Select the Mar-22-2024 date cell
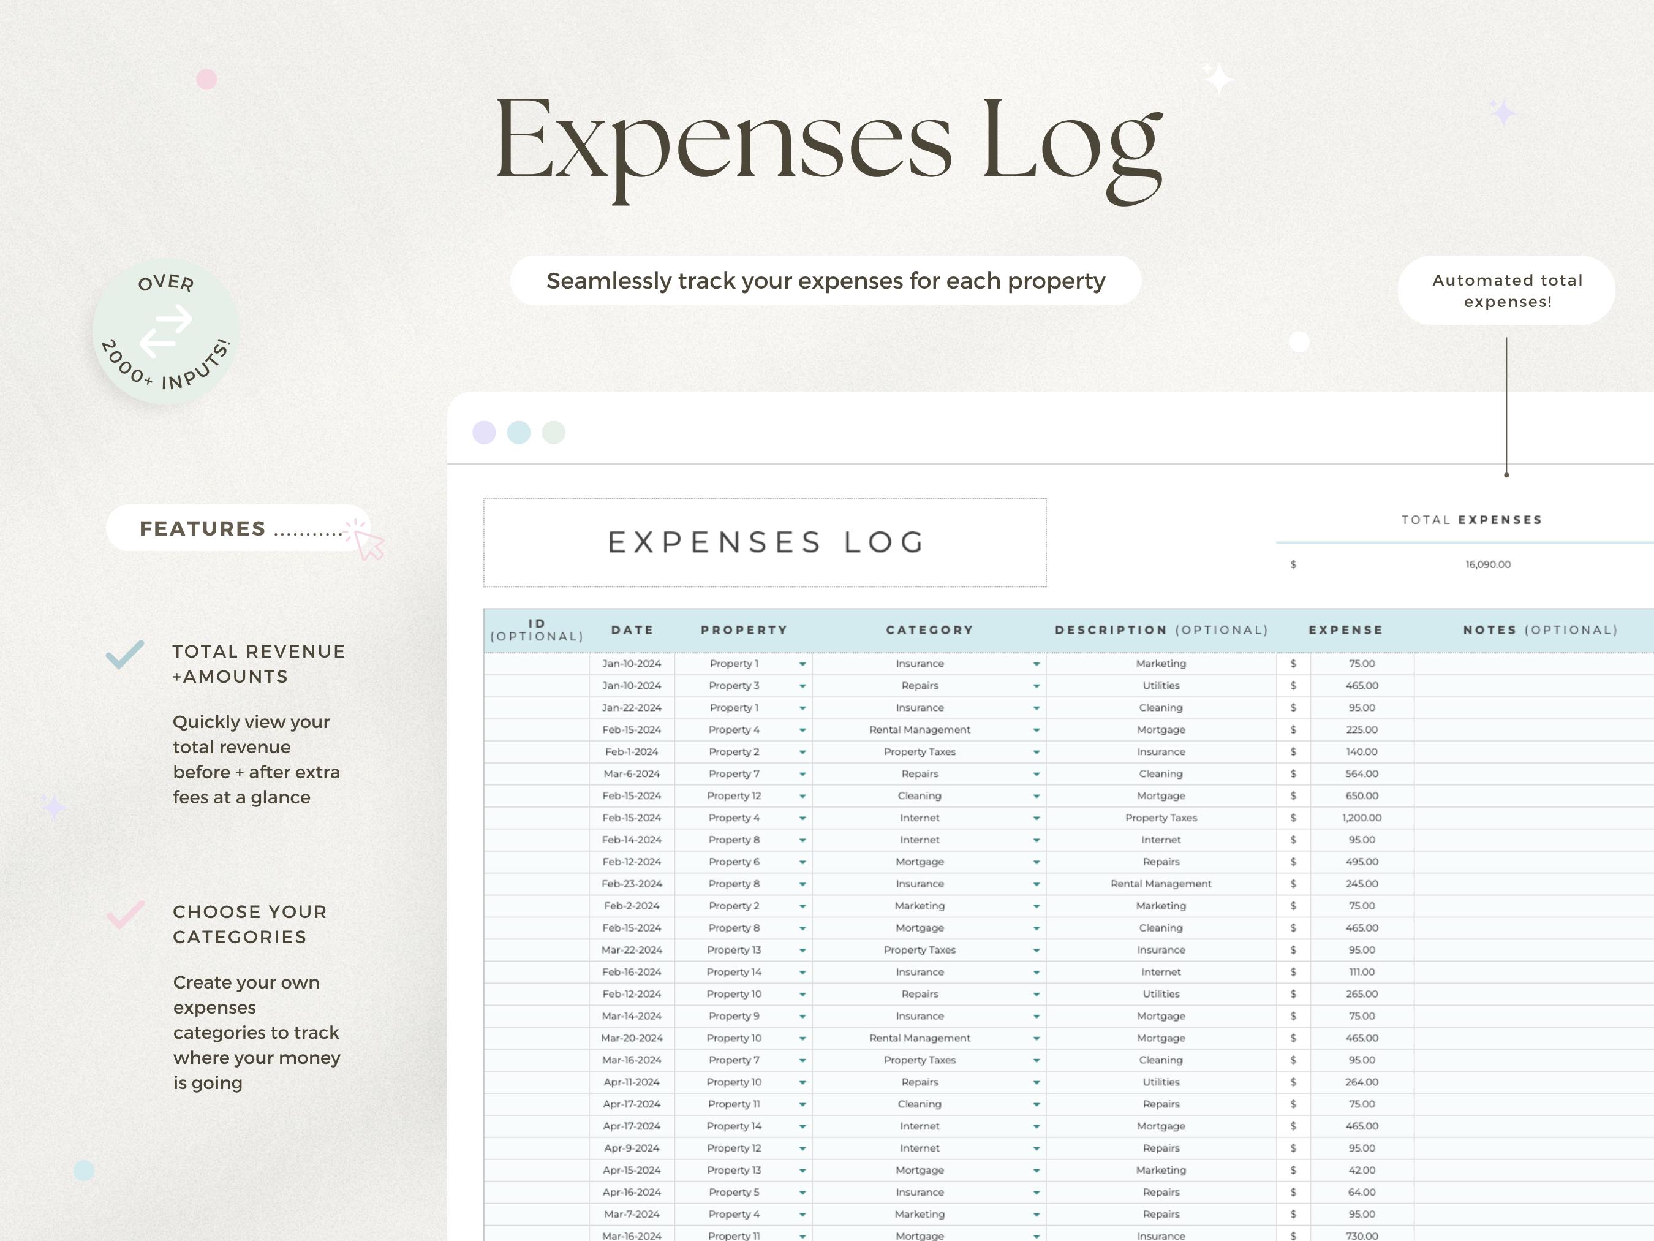This screenshot has width=1654, height=1241. 632,950
